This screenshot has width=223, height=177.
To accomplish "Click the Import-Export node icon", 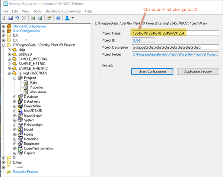I will click(20, 116).
